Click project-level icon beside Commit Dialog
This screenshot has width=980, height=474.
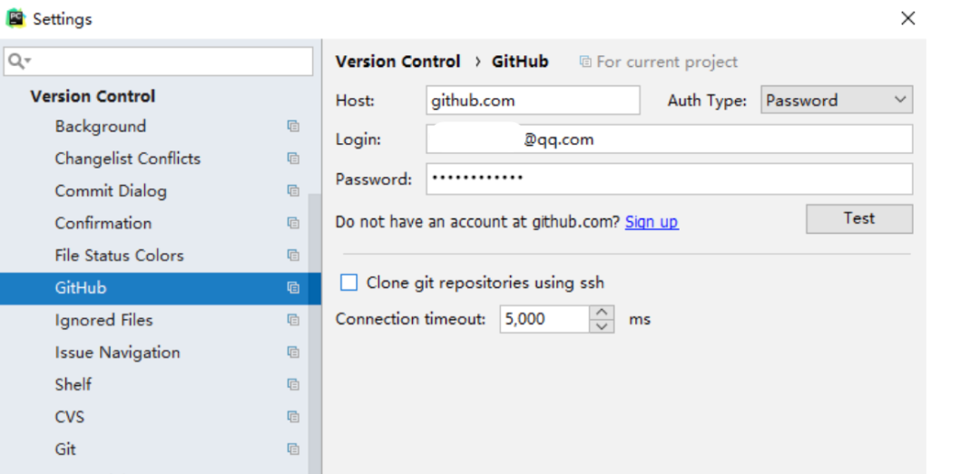coord(293,191)
